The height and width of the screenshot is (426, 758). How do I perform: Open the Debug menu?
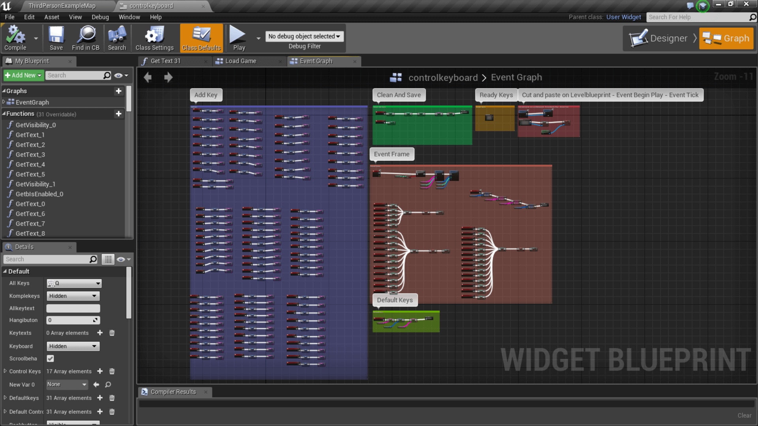coord(100,17)
